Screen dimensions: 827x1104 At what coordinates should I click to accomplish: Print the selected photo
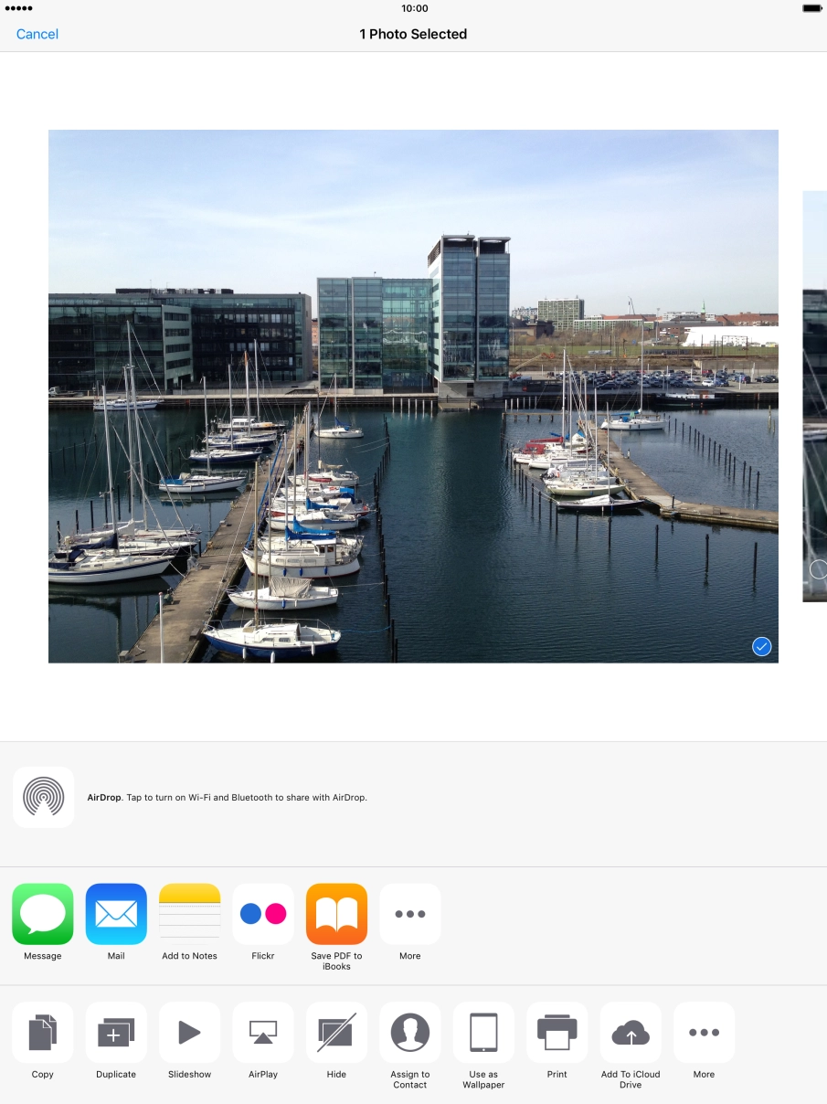point(557,1033)
